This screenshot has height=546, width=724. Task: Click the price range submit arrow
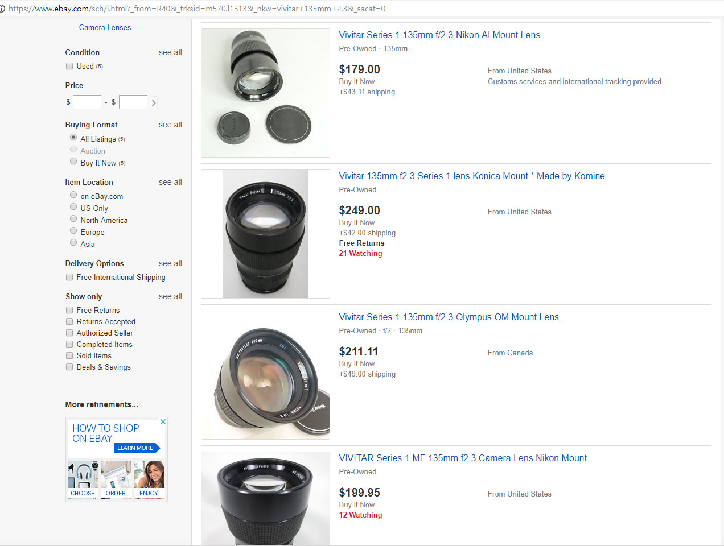click(153, 102)
